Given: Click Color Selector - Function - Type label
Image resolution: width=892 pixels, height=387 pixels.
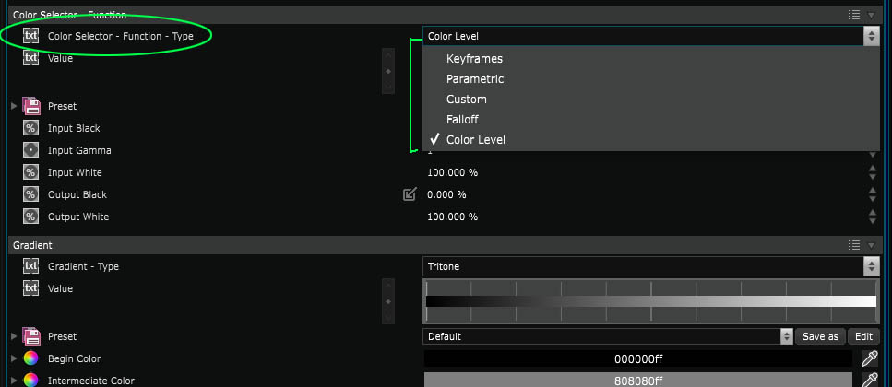Looking at the screenshot, I should coord(121,36).
